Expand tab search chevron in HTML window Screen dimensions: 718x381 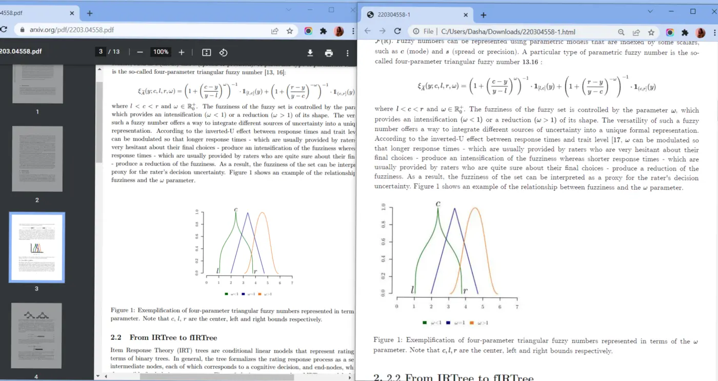pos(650,11)
